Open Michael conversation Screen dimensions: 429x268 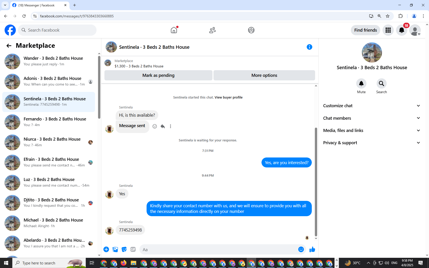49,223
